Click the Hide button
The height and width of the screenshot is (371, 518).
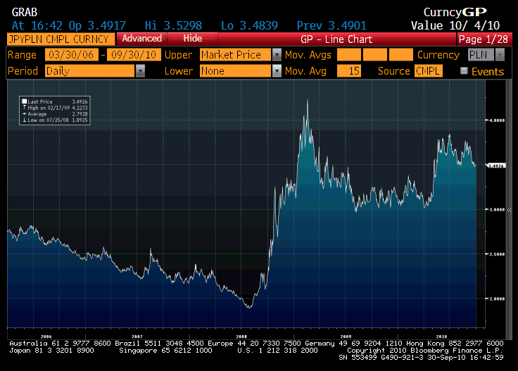pos(192,39)
